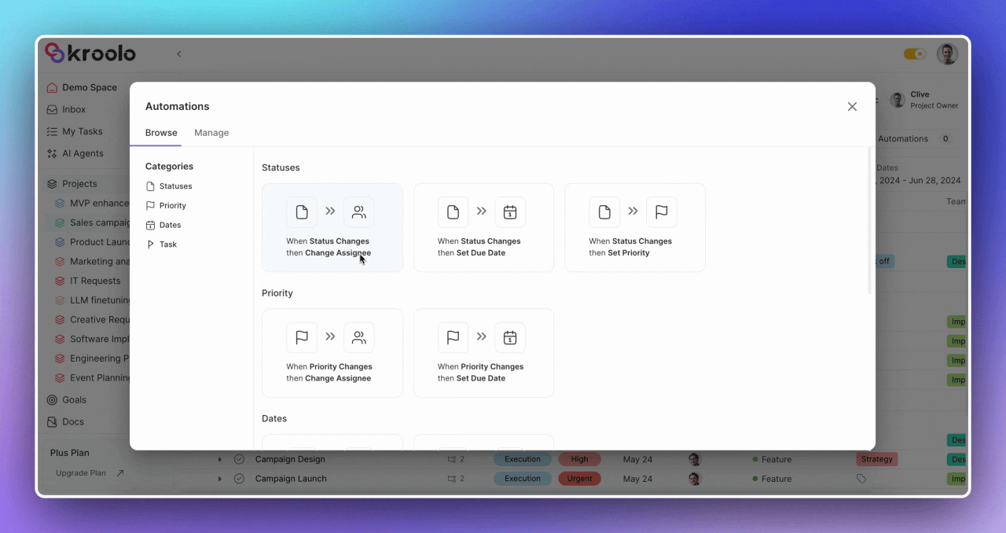This screenshot has height=533, width=1006.
Task: Click the checkmark circle next to Campaign Design
Action: click(239, 459)
